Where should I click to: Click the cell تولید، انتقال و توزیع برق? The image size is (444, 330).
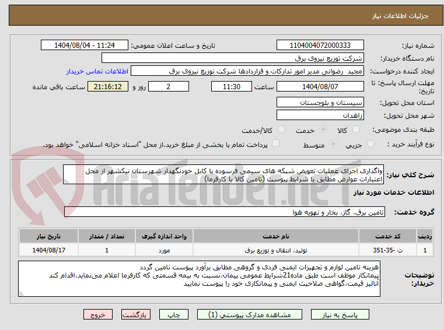(x=276, y=250)
